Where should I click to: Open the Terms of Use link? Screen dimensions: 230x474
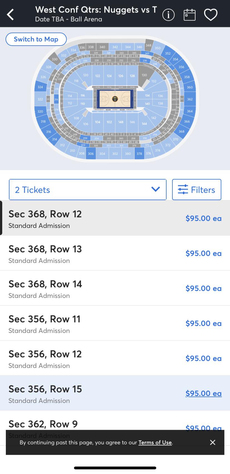pos(155,442)
